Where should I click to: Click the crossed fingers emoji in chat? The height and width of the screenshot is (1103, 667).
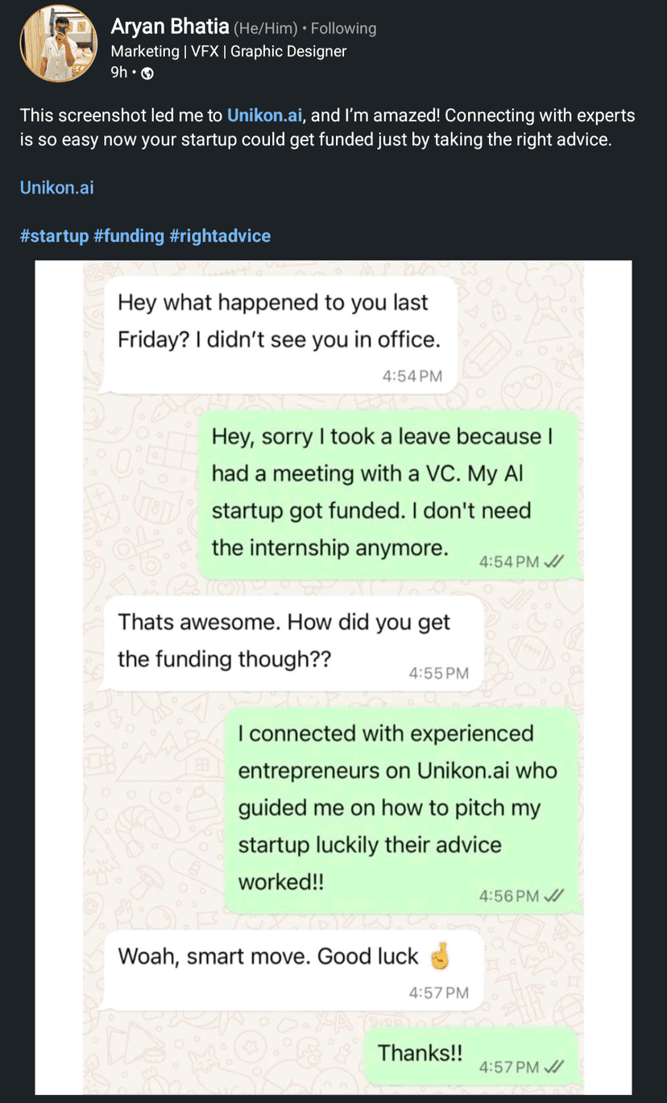point(439,956)
